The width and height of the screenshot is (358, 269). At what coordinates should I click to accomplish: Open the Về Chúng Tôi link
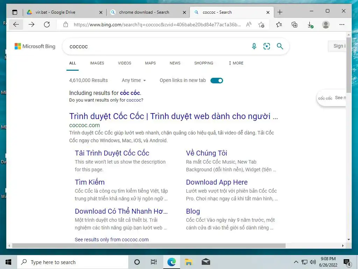point(207,153)
